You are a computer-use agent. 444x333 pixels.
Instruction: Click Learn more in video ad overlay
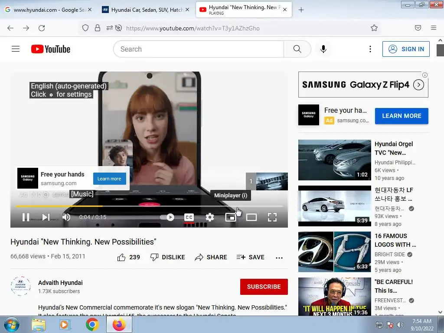(110, 179)
